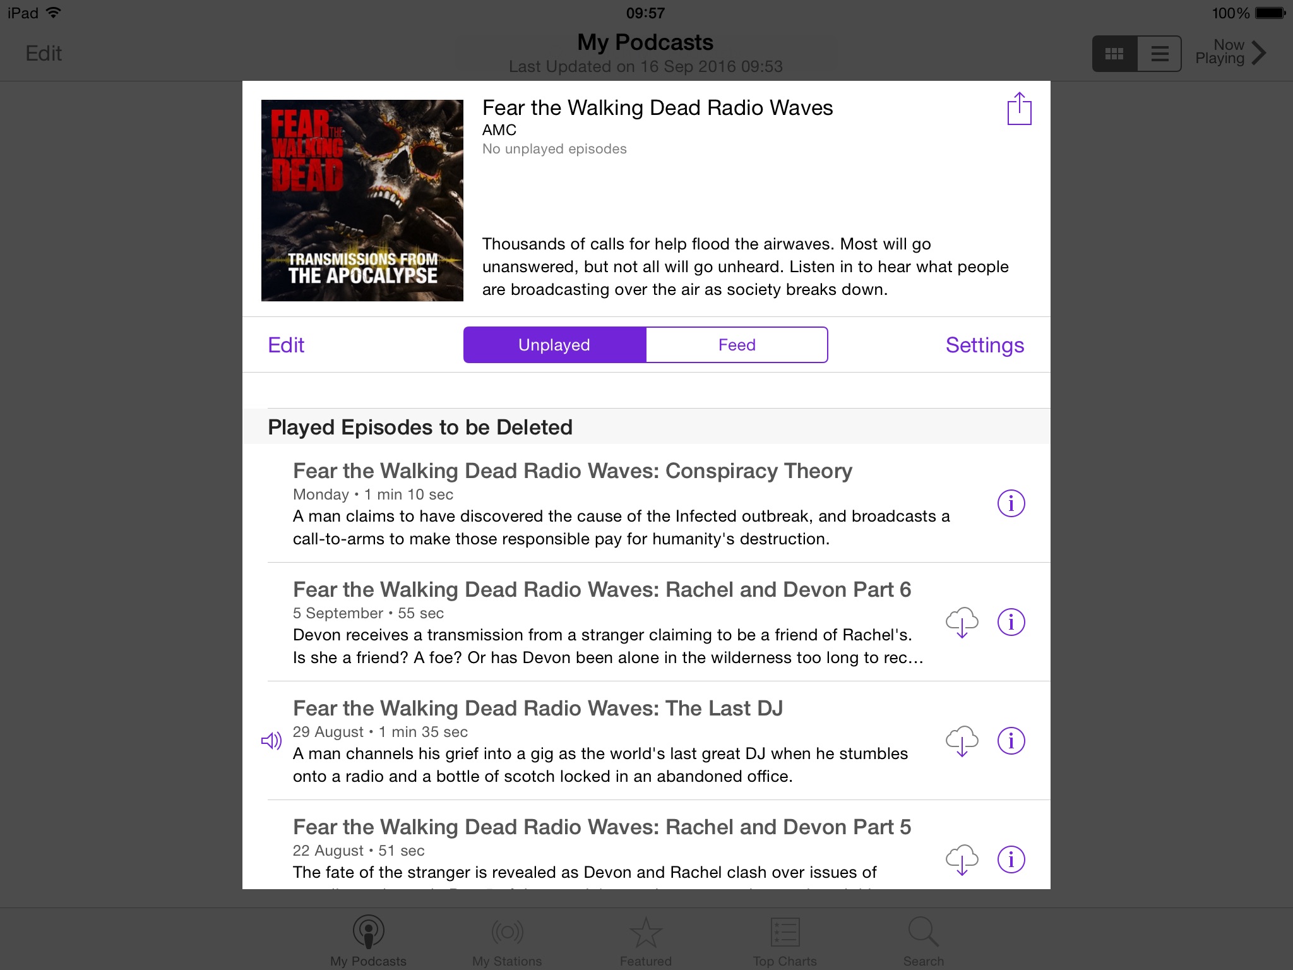The width and height of the screenshot is (1293, 970).
Task: Switch to grid view layout
Action: click(1114, 54)
